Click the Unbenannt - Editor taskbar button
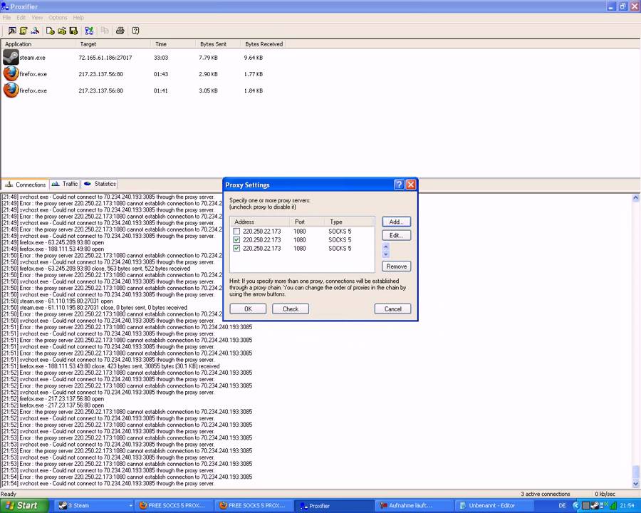 (x=495, y=506)
